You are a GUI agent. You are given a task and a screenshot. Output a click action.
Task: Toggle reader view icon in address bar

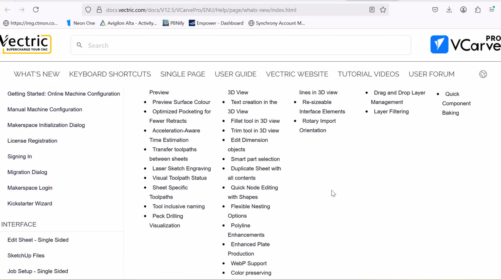pos(372,10)
